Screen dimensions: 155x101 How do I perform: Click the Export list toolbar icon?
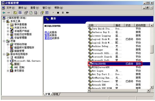[36, 13]
